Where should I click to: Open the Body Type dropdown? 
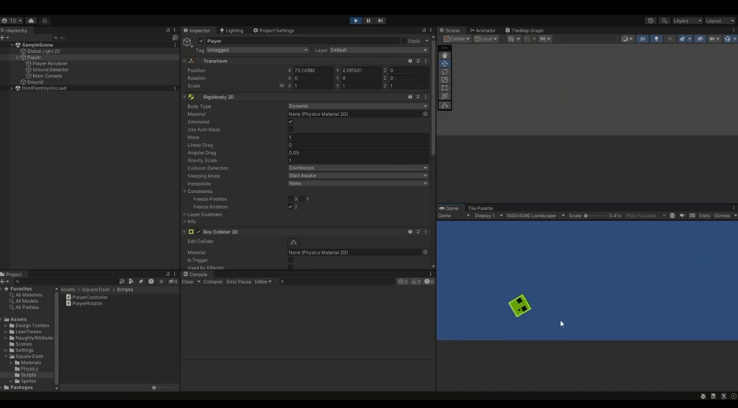[358, 106]
